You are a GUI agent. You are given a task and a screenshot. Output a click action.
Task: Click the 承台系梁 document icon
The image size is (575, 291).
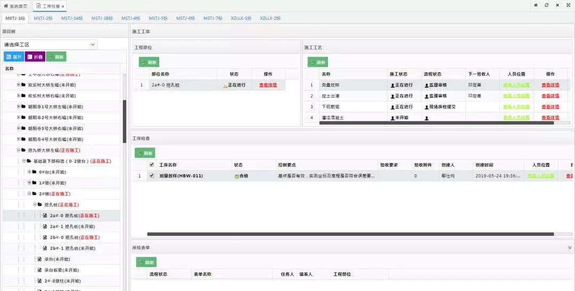point(39,270)
